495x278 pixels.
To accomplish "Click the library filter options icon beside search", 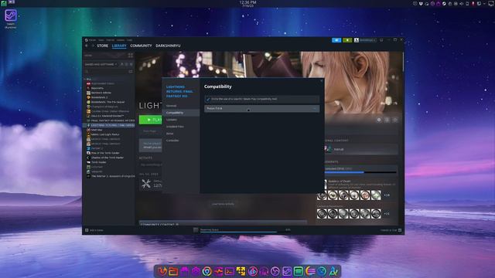I will (131, 72).
